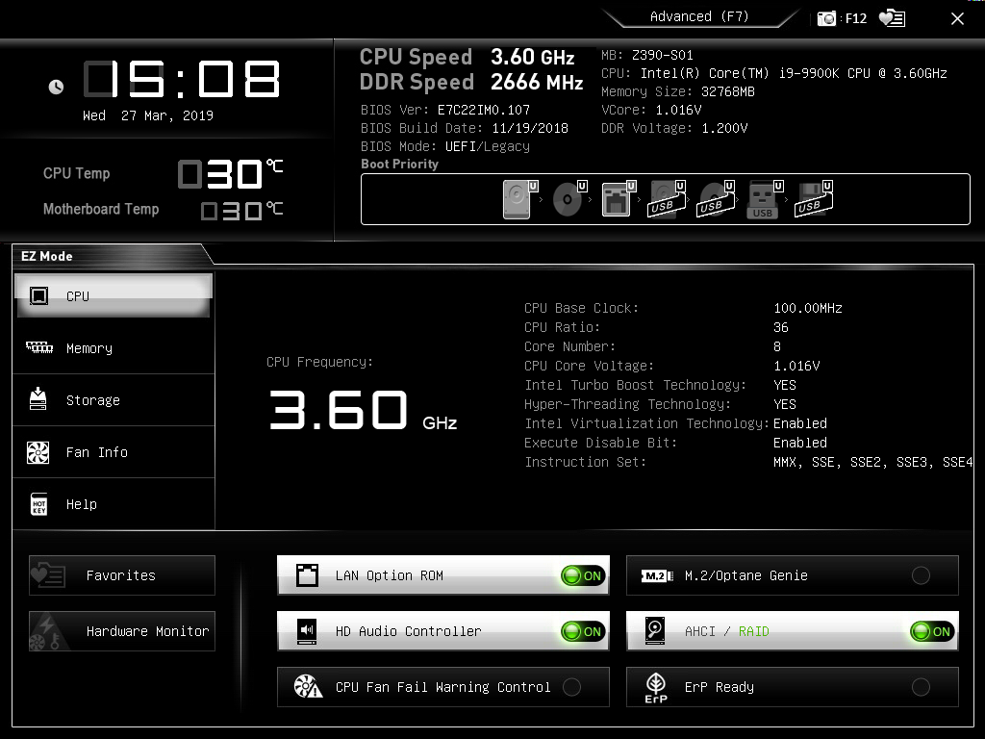985x739 pixels.
Task: Enable CPU Fan Fail Warning Control
Action: click(x=571, y=687)
